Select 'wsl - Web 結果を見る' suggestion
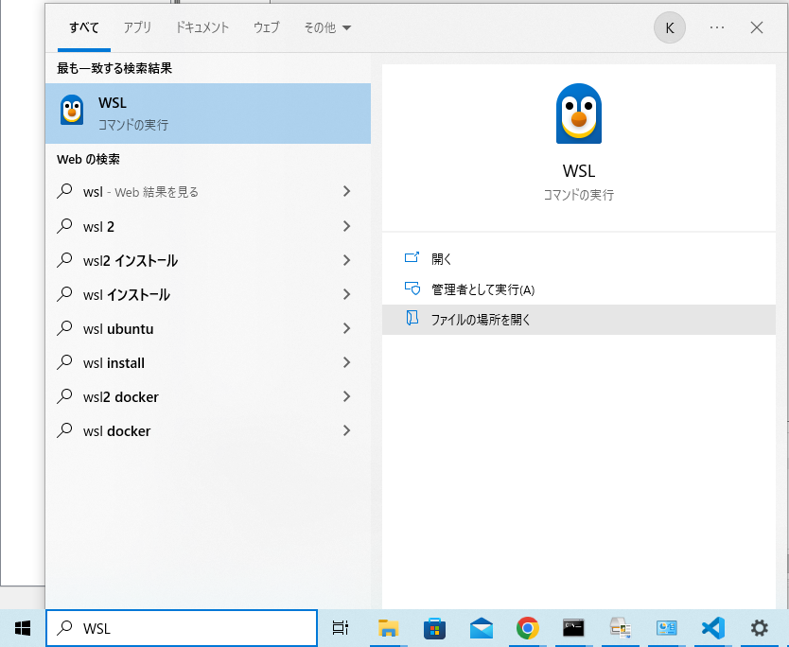This screenshot has height=647, width=789. [208, 192]
